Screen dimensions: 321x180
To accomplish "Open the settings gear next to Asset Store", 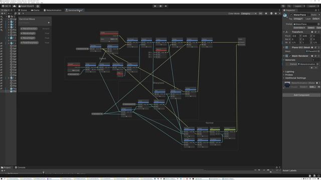I will point(38,6).
